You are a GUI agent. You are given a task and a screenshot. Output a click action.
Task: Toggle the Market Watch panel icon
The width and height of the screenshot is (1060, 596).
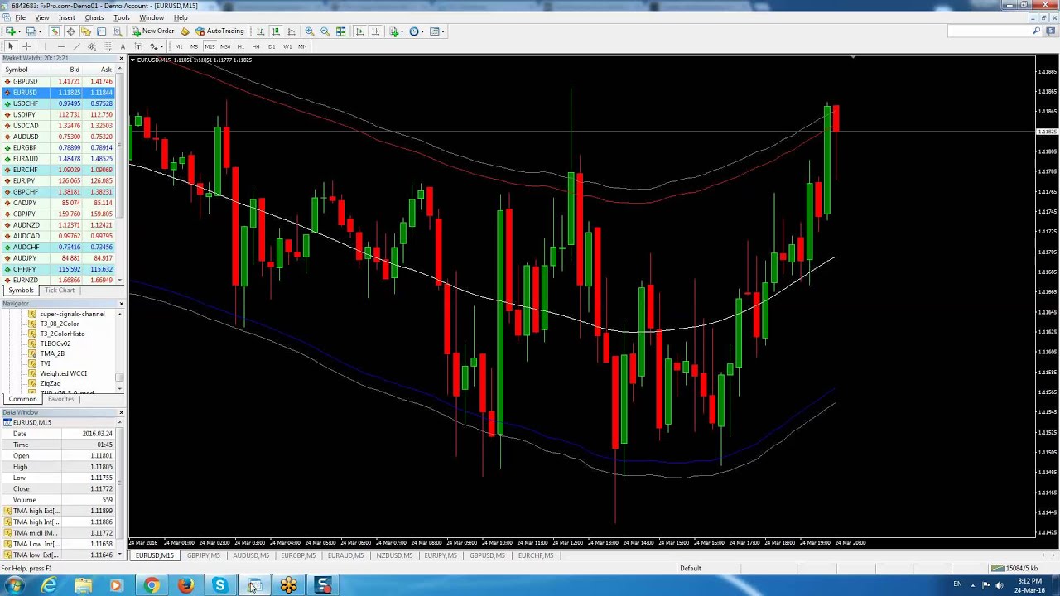pos(55,31)
